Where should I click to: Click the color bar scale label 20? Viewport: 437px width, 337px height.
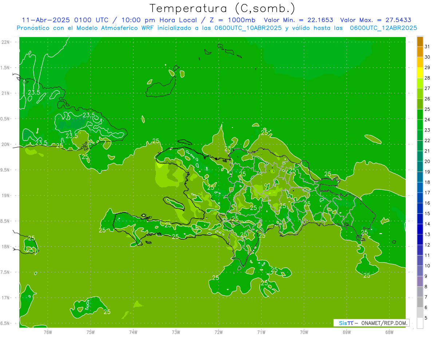click(427, 161)
